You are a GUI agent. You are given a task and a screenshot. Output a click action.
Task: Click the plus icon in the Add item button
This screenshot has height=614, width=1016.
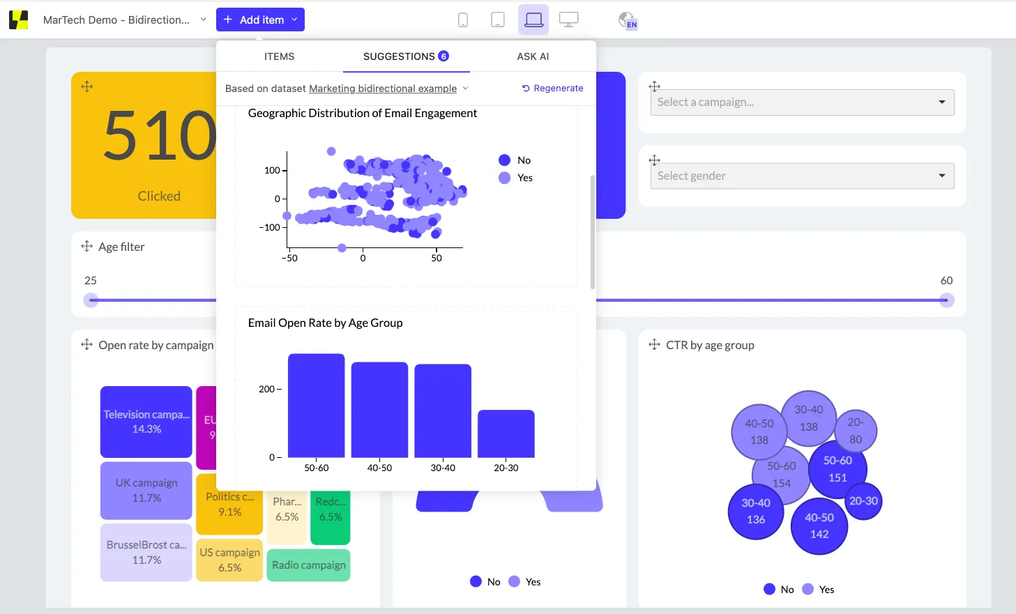227,20
